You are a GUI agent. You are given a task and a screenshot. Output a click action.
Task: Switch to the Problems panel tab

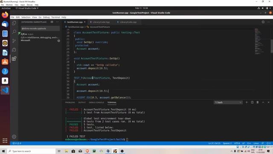(x=70, y=102)
